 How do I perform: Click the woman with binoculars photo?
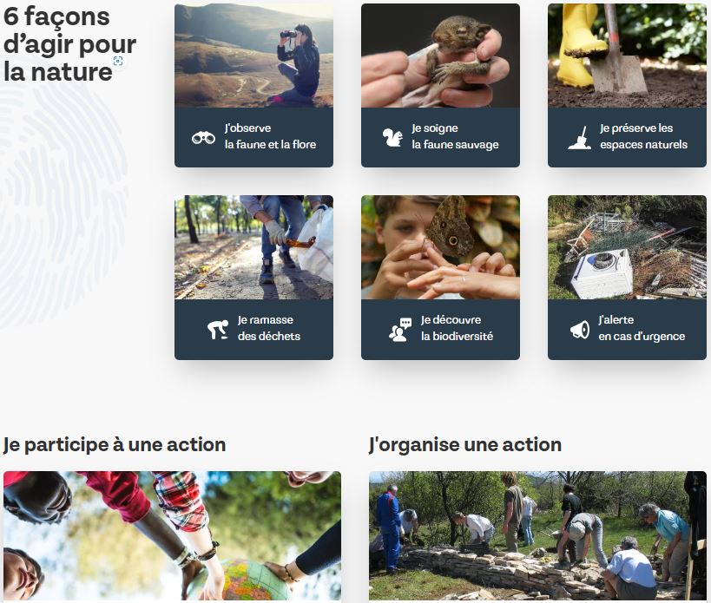coord(253,56)
